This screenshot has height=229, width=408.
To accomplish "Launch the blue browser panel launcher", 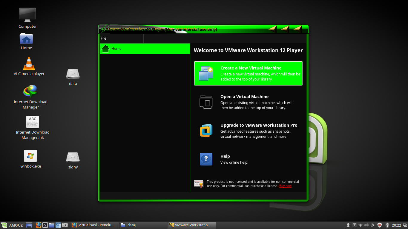I will click(58, 225).
